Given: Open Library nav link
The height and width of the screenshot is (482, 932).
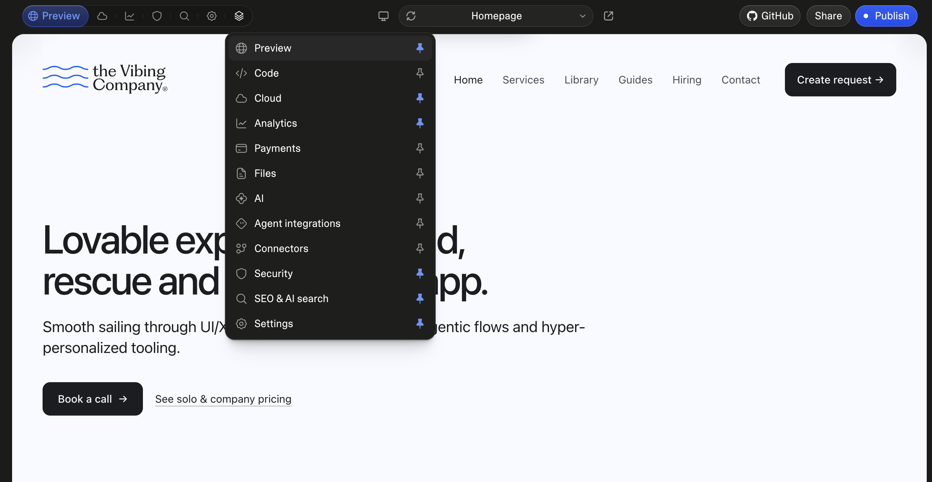Looking at the screenshot, I should coord(581,80).
